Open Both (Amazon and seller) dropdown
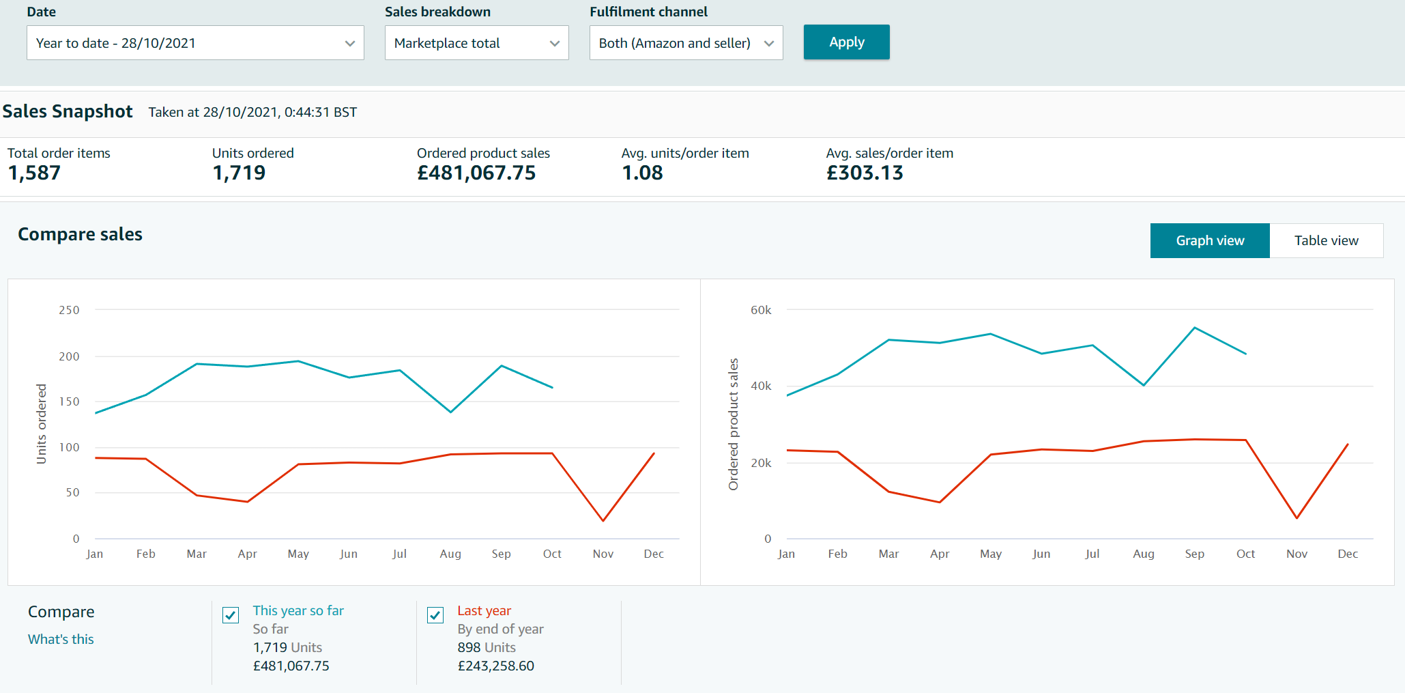 pyautogui.click(x=685, y=43)
